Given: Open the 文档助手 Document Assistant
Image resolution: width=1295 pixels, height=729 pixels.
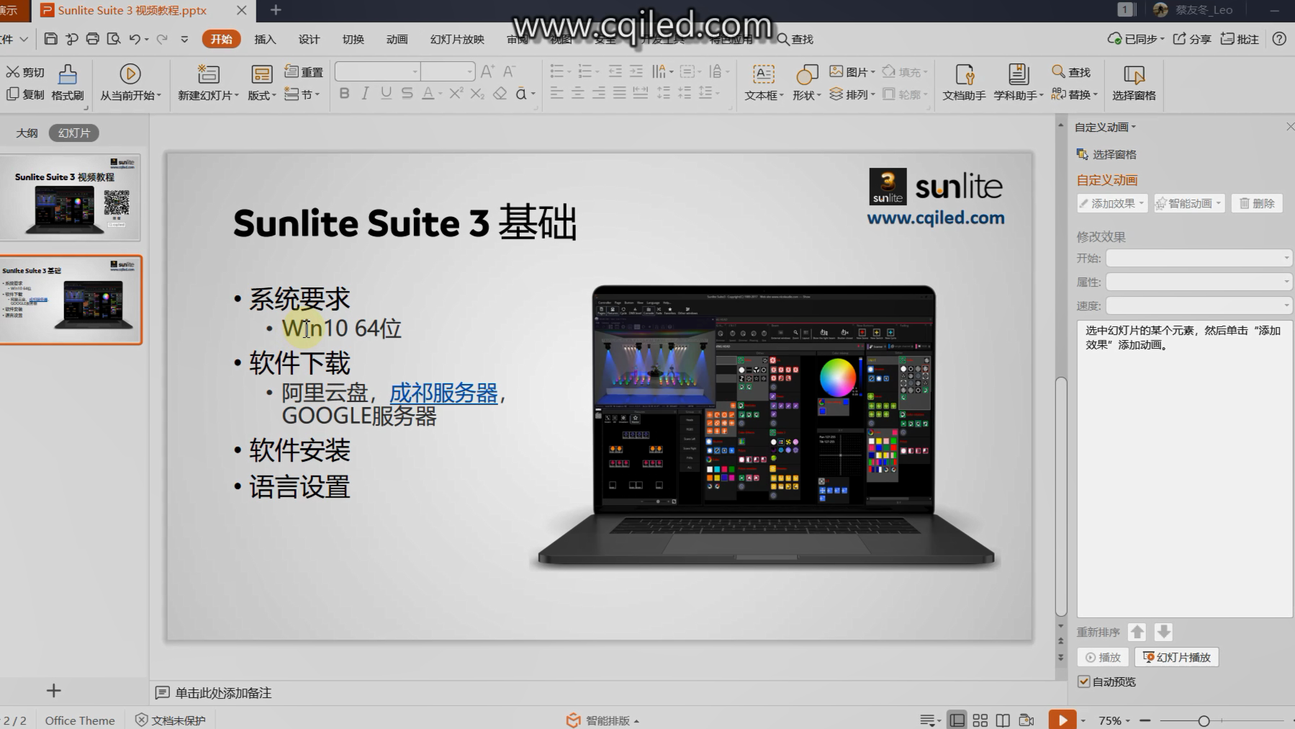Looking at the screenshot, I should (x=964, y=83).
